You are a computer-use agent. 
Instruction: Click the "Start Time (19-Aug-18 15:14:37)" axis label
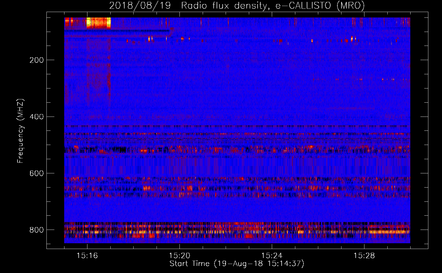pyautogui.click(x=237, y=263)
